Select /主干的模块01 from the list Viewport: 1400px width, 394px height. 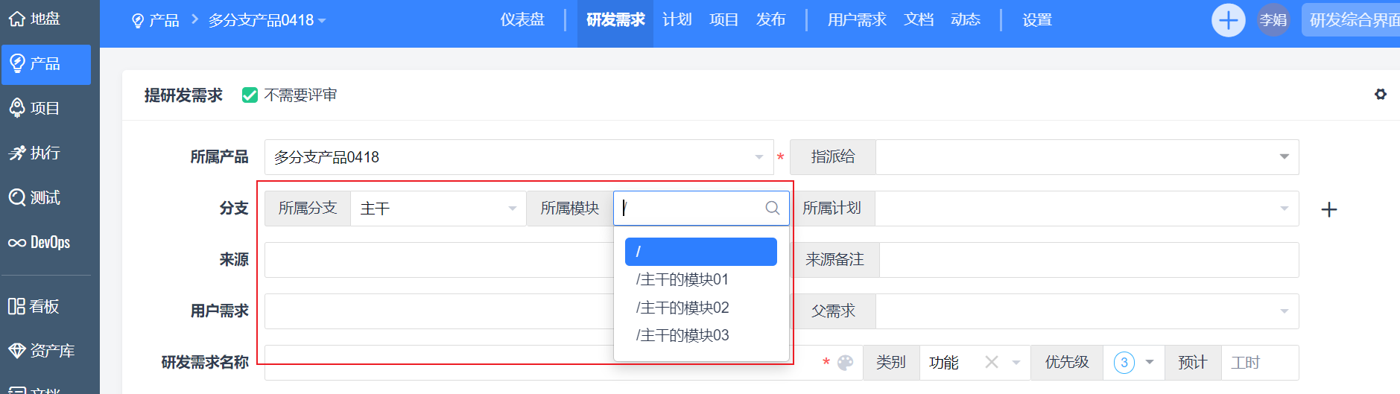pyautogui.click(x=701, y=280)
